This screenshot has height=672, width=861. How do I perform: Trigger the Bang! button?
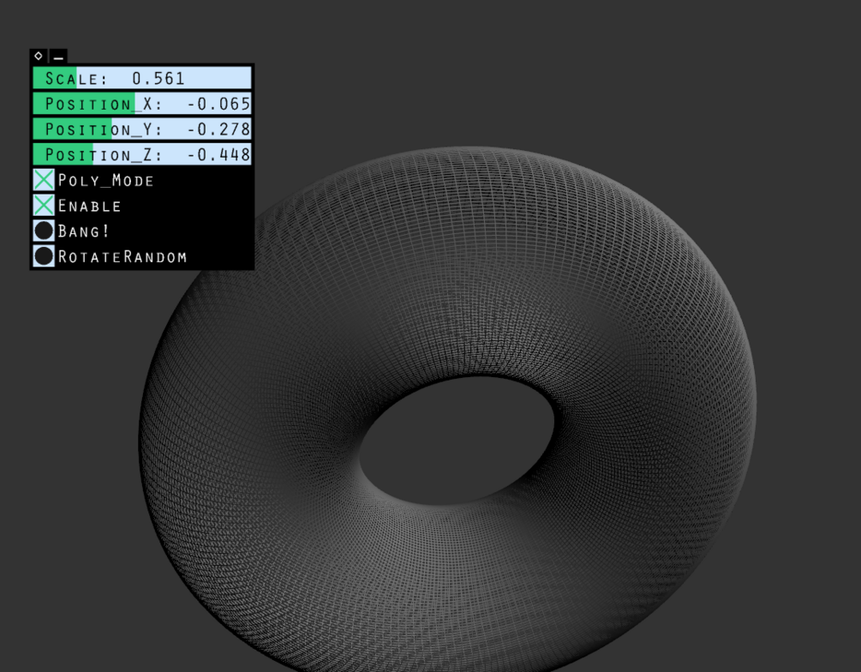(44, 231)
